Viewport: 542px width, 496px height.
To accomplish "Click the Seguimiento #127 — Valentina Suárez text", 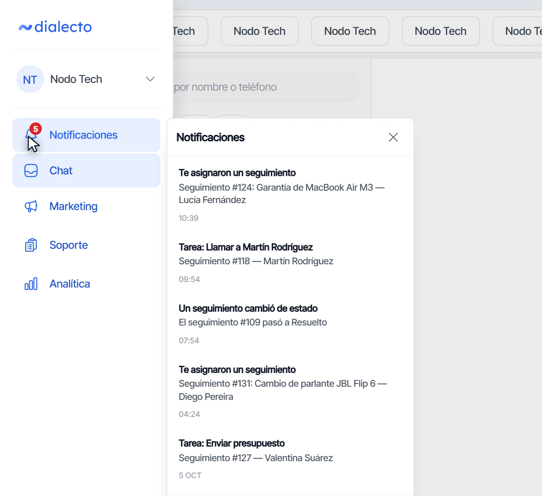I will [x=256, y=458].
